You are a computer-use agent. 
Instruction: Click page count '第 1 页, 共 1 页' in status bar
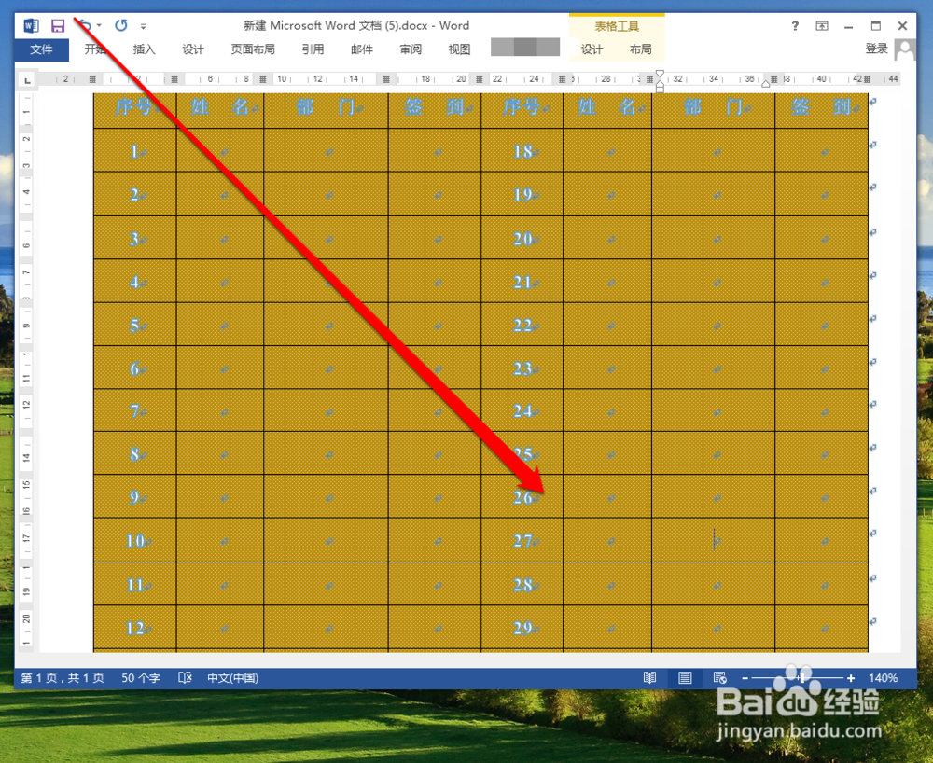pos(63,678)
